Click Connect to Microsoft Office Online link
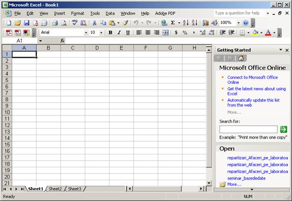The image size is (292, 201). pos(252,80)
